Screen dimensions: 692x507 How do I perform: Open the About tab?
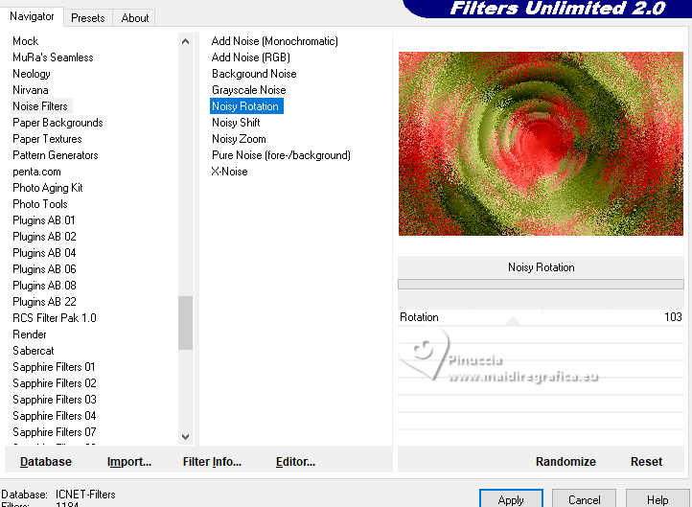(134, 18)
